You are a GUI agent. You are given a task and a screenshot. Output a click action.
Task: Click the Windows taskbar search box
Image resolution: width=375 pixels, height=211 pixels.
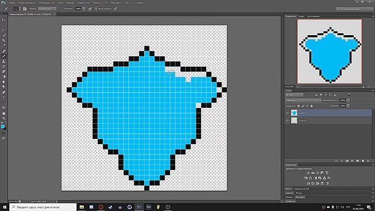tap(43, 207)
